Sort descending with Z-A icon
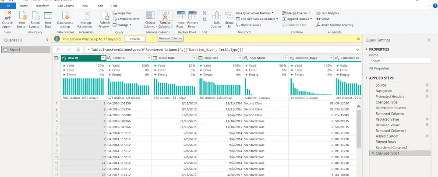The width and height of the screenshot is (438, 177). coord(205,19)
